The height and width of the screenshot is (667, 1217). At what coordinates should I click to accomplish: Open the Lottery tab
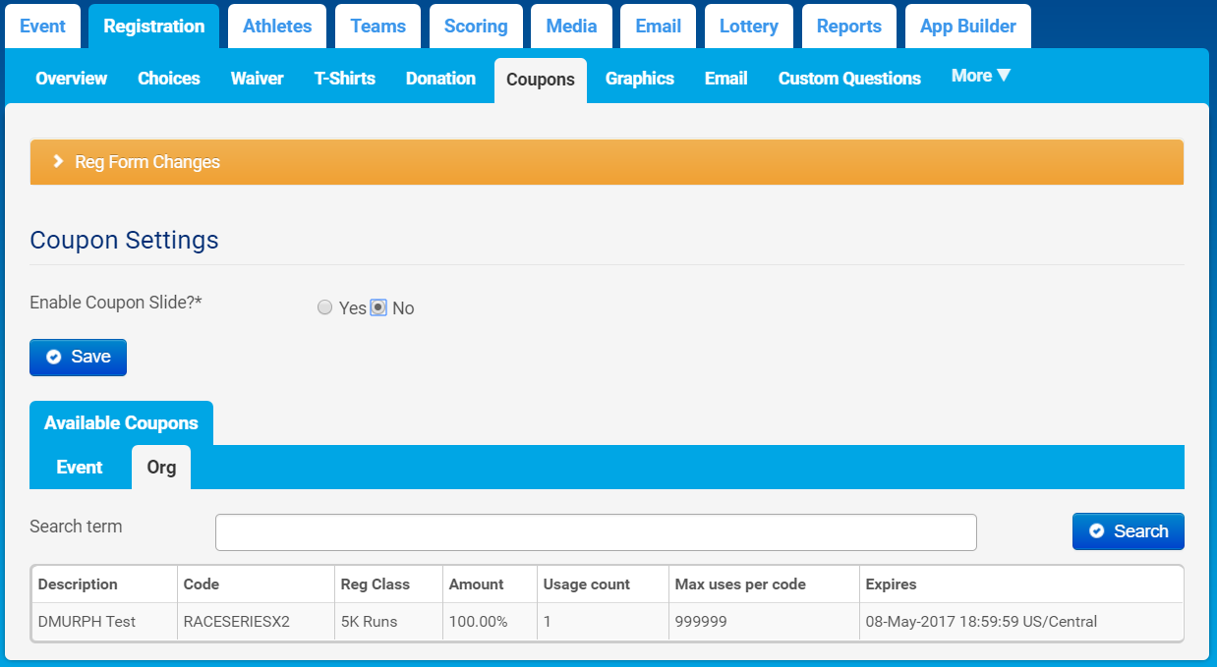click(749, 27)
